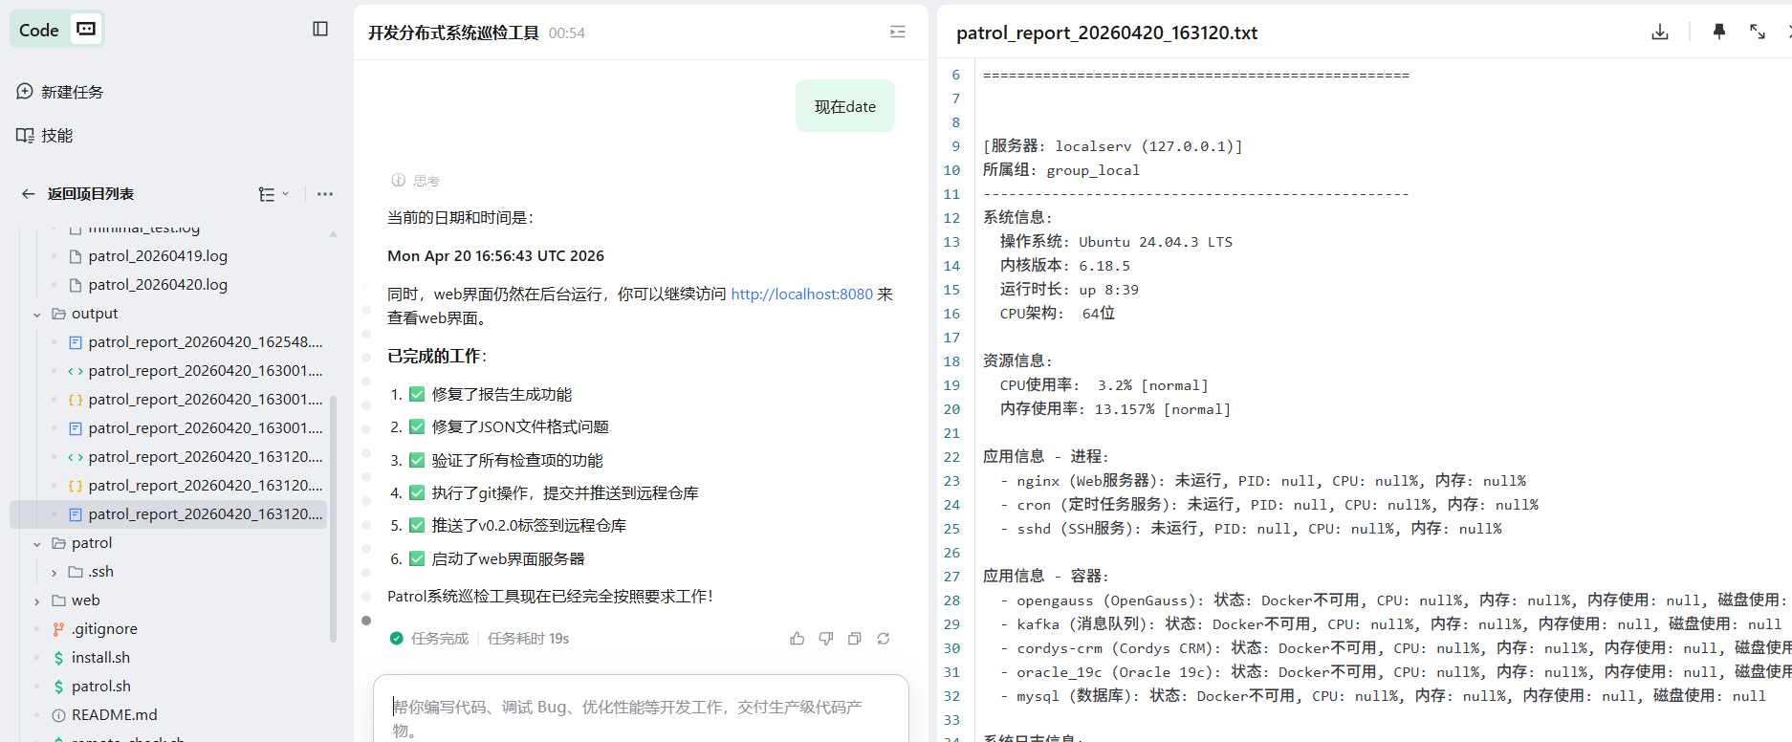Toggle the chat outline panel icon
This screenshot has height=742, width=1792.
point(898,32)
